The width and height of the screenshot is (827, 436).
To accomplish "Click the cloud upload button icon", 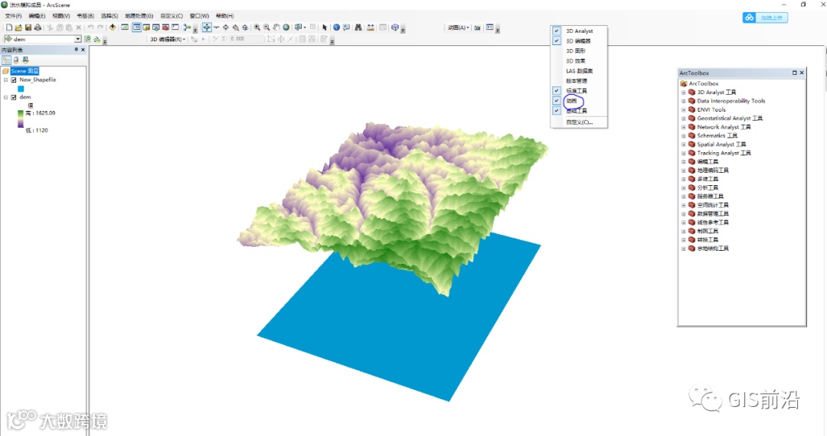I will (750, 18).
